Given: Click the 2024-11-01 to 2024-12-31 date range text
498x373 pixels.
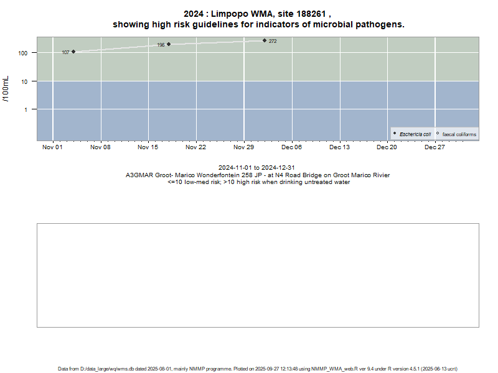Looking at the screenshot, I should pos(258,168).
